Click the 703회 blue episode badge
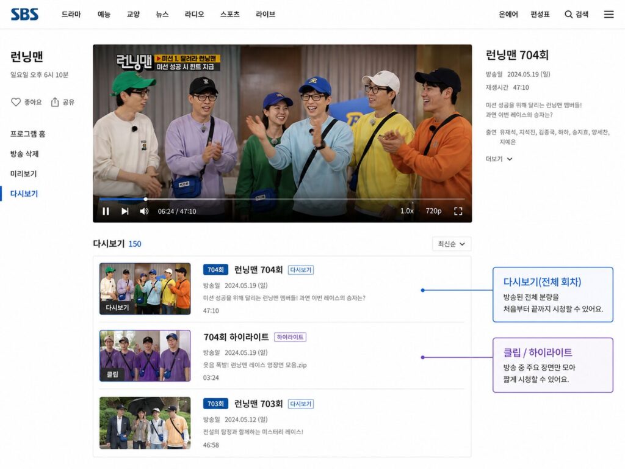 point(215,404)
